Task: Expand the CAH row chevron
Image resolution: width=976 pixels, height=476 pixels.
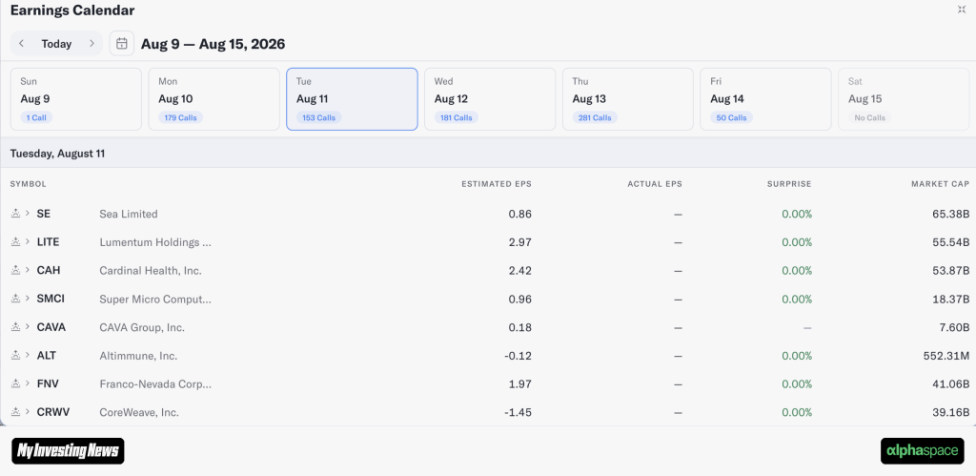Action: pos(28,270)
